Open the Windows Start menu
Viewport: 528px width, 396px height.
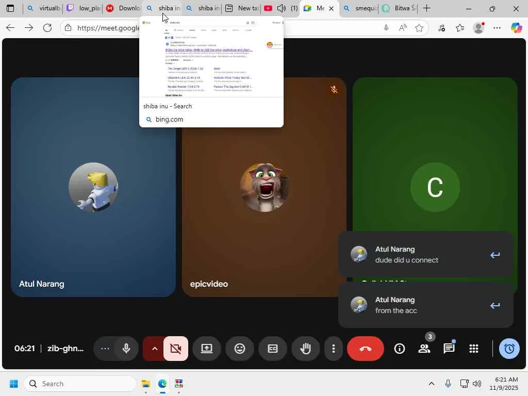pos(14,384)
